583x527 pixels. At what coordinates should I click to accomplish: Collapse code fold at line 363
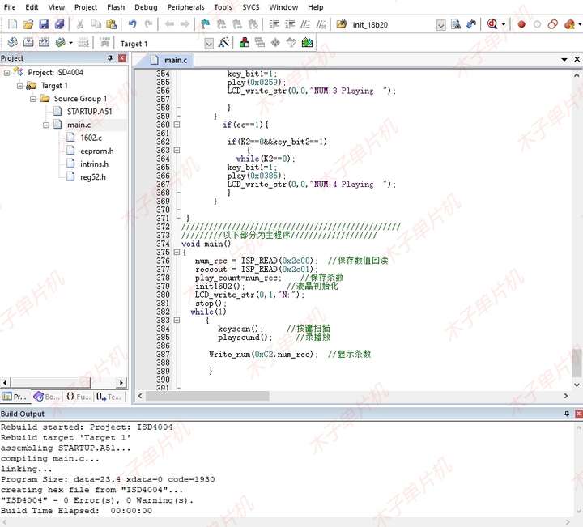pyautogui.click(x=177, y=150)
